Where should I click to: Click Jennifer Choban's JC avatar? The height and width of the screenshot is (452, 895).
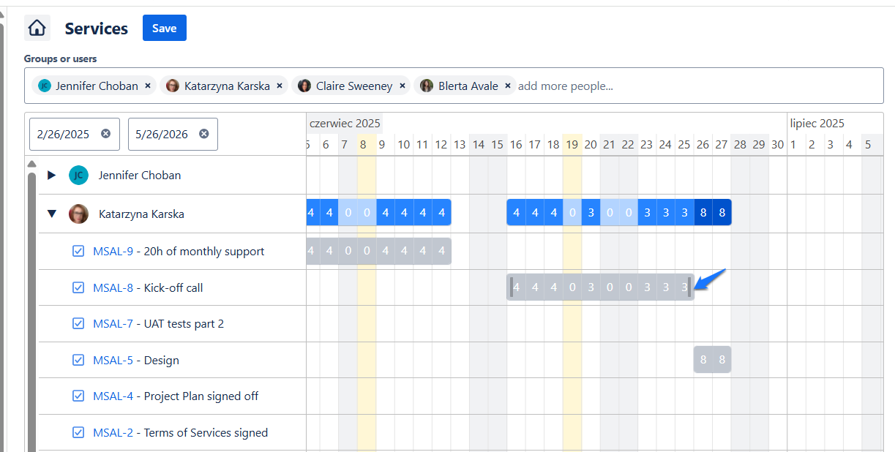pos(45,85)
